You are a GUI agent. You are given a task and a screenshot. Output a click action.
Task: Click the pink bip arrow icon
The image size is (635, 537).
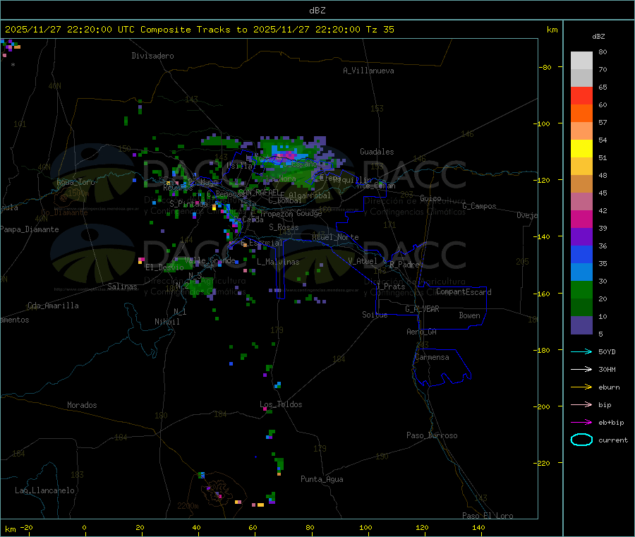(x=581, y=404)
